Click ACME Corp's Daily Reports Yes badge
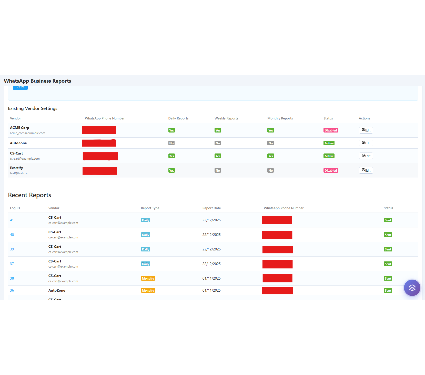425x375 pixels. click(x=171, y=130)
